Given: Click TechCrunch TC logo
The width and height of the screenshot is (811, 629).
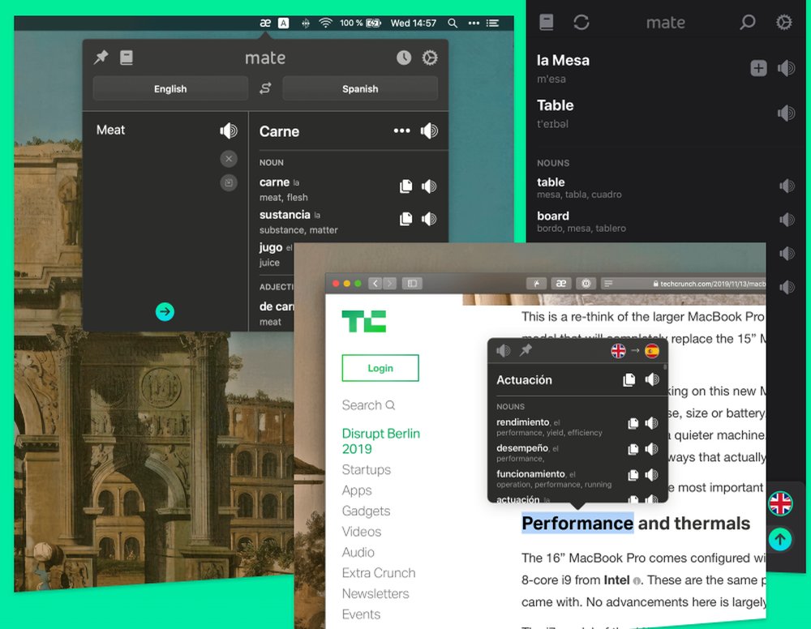Looking at the screenshot, I should coord(364,321).
